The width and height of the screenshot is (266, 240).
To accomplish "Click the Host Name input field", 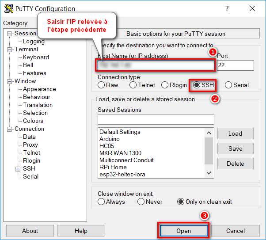I will [x=156, y=65].
